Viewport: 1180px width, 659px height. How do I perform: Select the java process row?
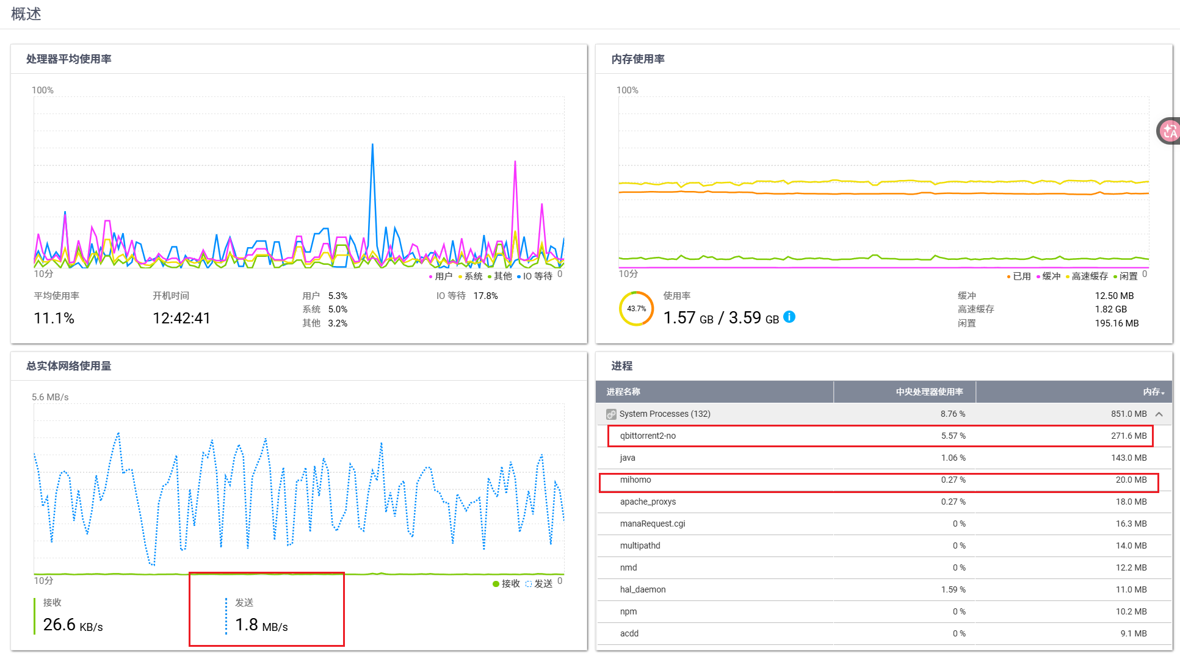point(628,458)
